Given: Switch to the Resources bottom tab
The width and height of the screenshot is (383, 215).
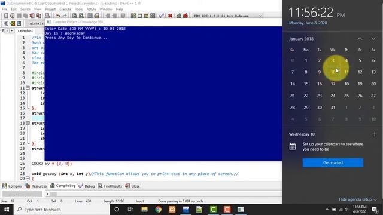Looking at the screenshot, I should pyautogui.click(x=36, y=186).
